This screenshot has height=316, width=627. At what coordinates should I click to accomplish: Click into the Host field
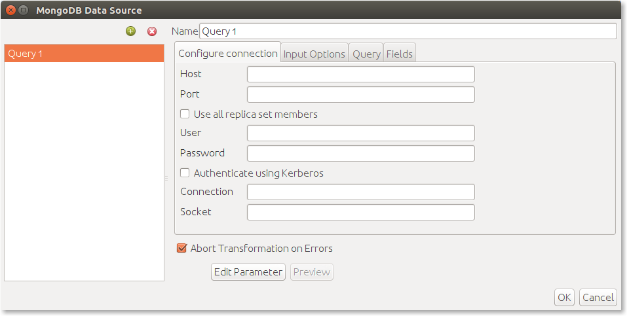[x=361, y=75]
